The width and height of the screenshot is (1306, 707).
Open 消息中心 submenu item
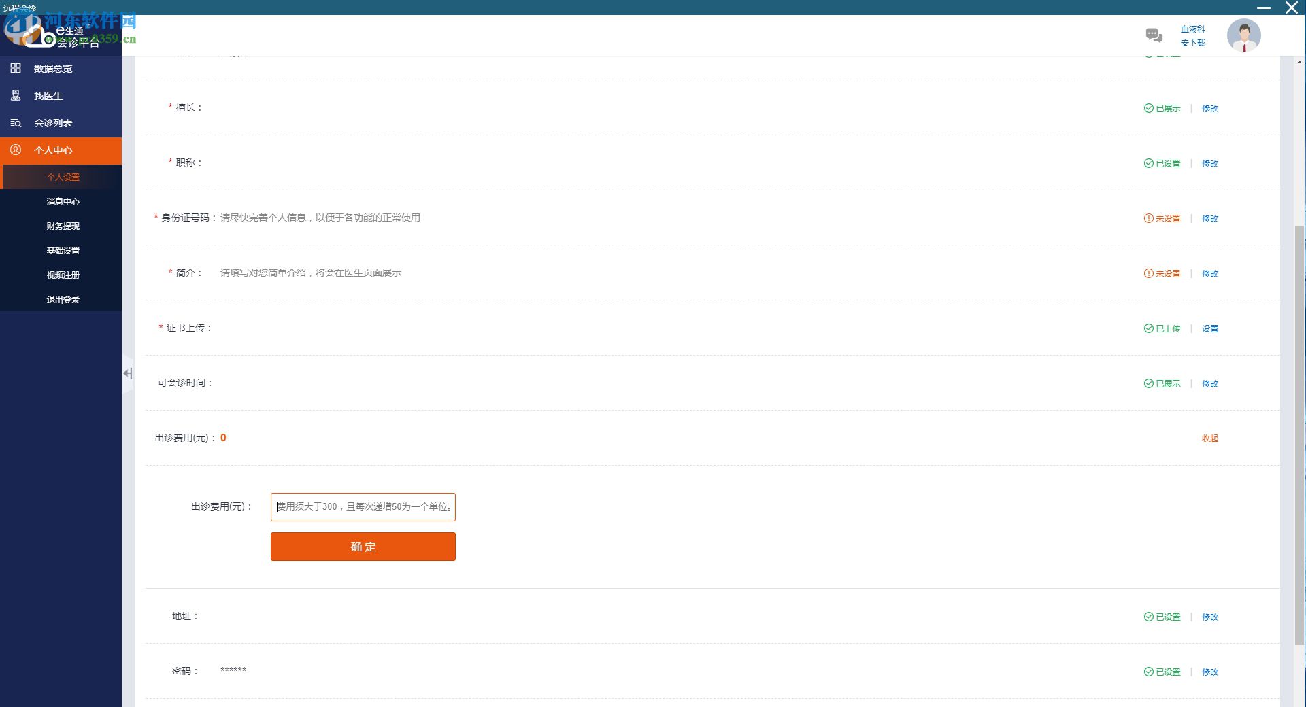click(62, 201)
